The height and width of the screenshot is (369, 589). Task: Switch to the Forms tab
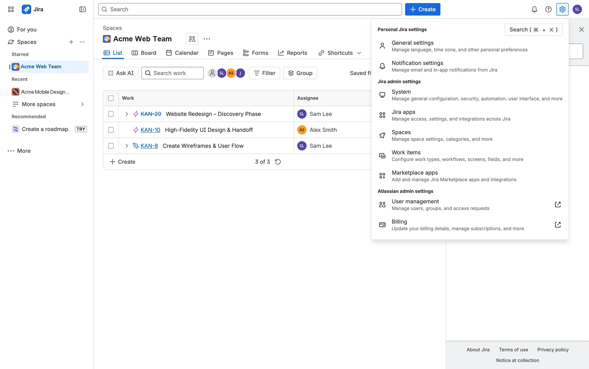[256, 53]
